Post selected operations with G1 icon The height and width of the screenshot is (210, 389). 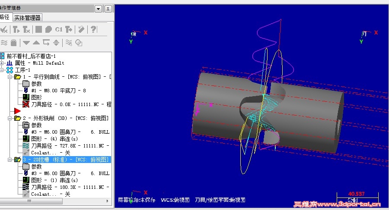pos(58,29)
